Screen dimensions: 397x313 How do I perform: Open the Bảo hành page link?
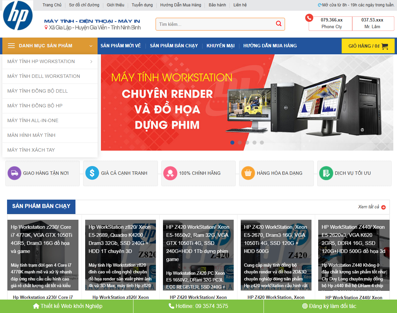tap(217, 5)
